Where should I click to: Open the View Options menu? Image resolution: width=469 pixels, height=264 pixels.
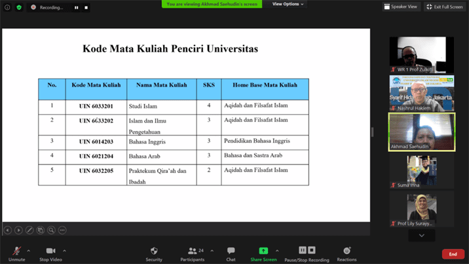pos(288,4)
